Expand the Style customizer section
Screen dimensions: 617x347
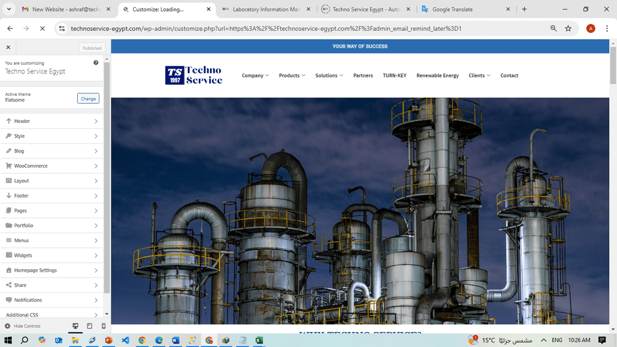(52, 136)
